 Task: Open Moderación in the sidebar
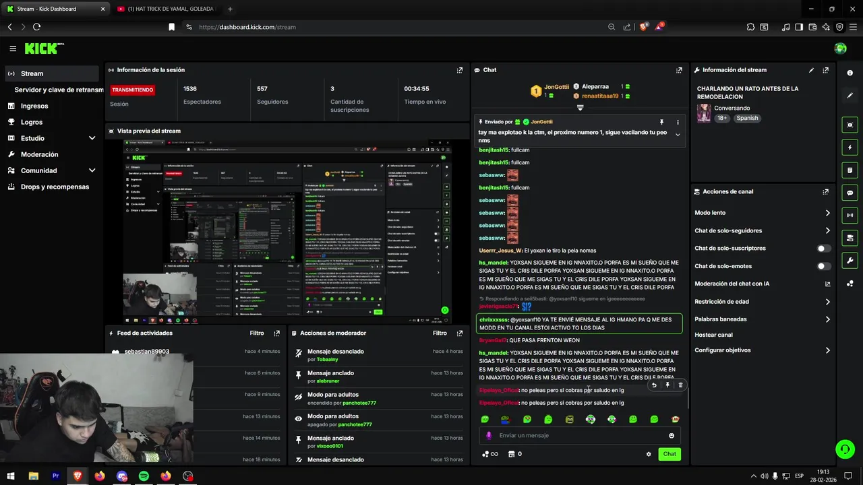click(x=40, y=154)
